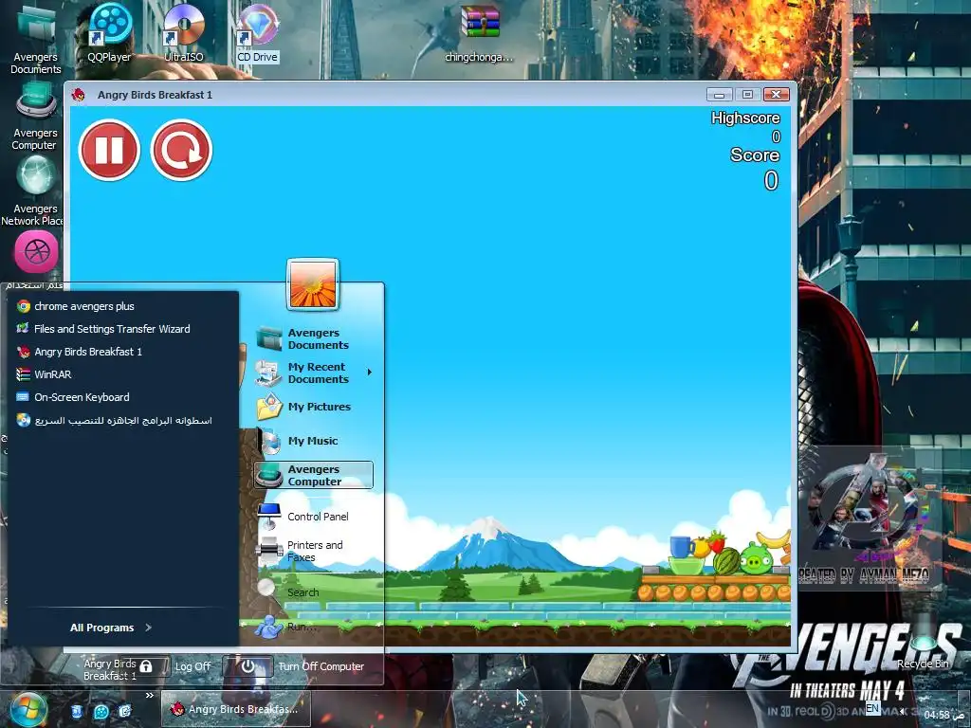Click the Turn Off Computer power button
971x728 pixels.
247,666
